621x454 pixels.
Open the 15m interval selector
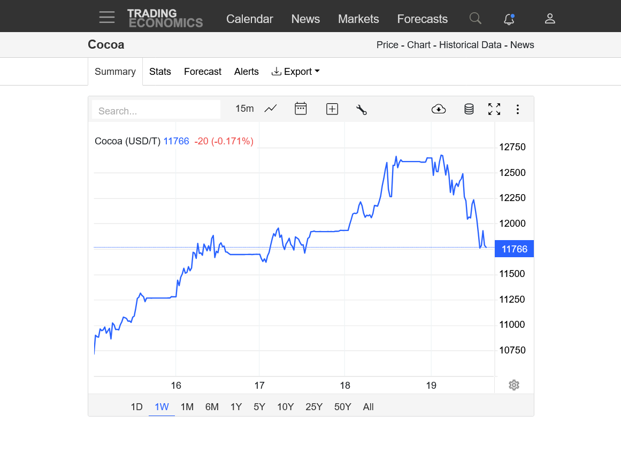244,109
